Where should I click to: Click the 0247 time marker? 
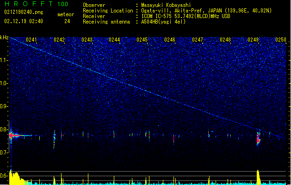click(x=198, y=39)
